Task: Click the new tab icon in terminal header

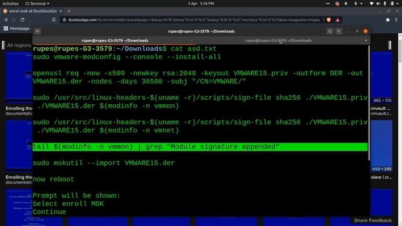Action: [38, 31]
